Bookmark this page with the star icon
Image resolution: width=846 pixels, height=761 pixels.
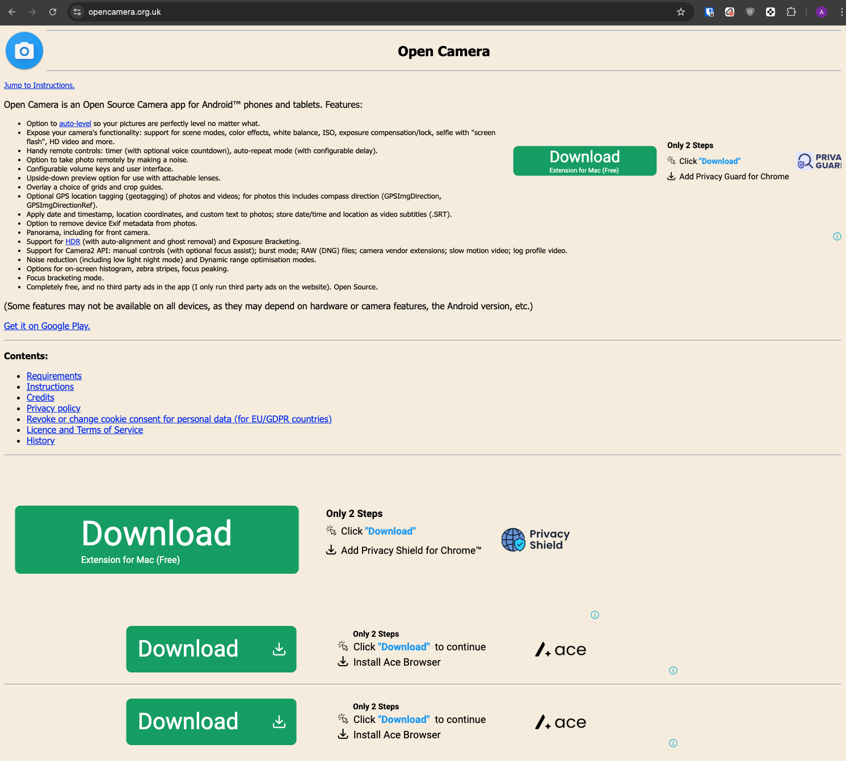point(681,12)
